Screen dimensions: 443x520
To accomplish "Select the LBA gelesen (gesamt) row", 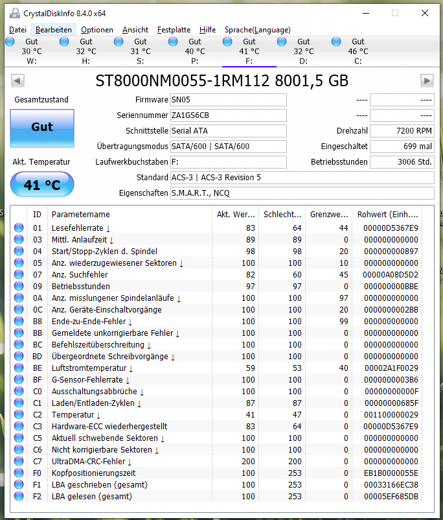I will point(217,496).
